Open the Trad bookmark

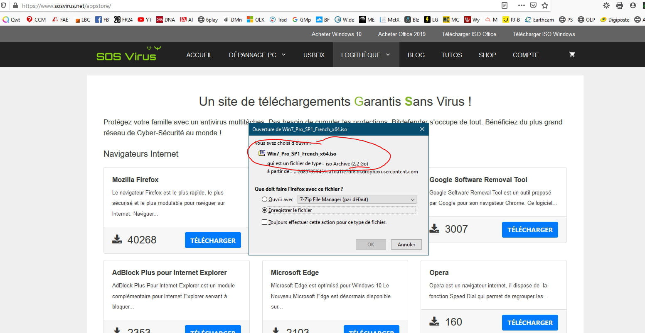pos(278,19)
